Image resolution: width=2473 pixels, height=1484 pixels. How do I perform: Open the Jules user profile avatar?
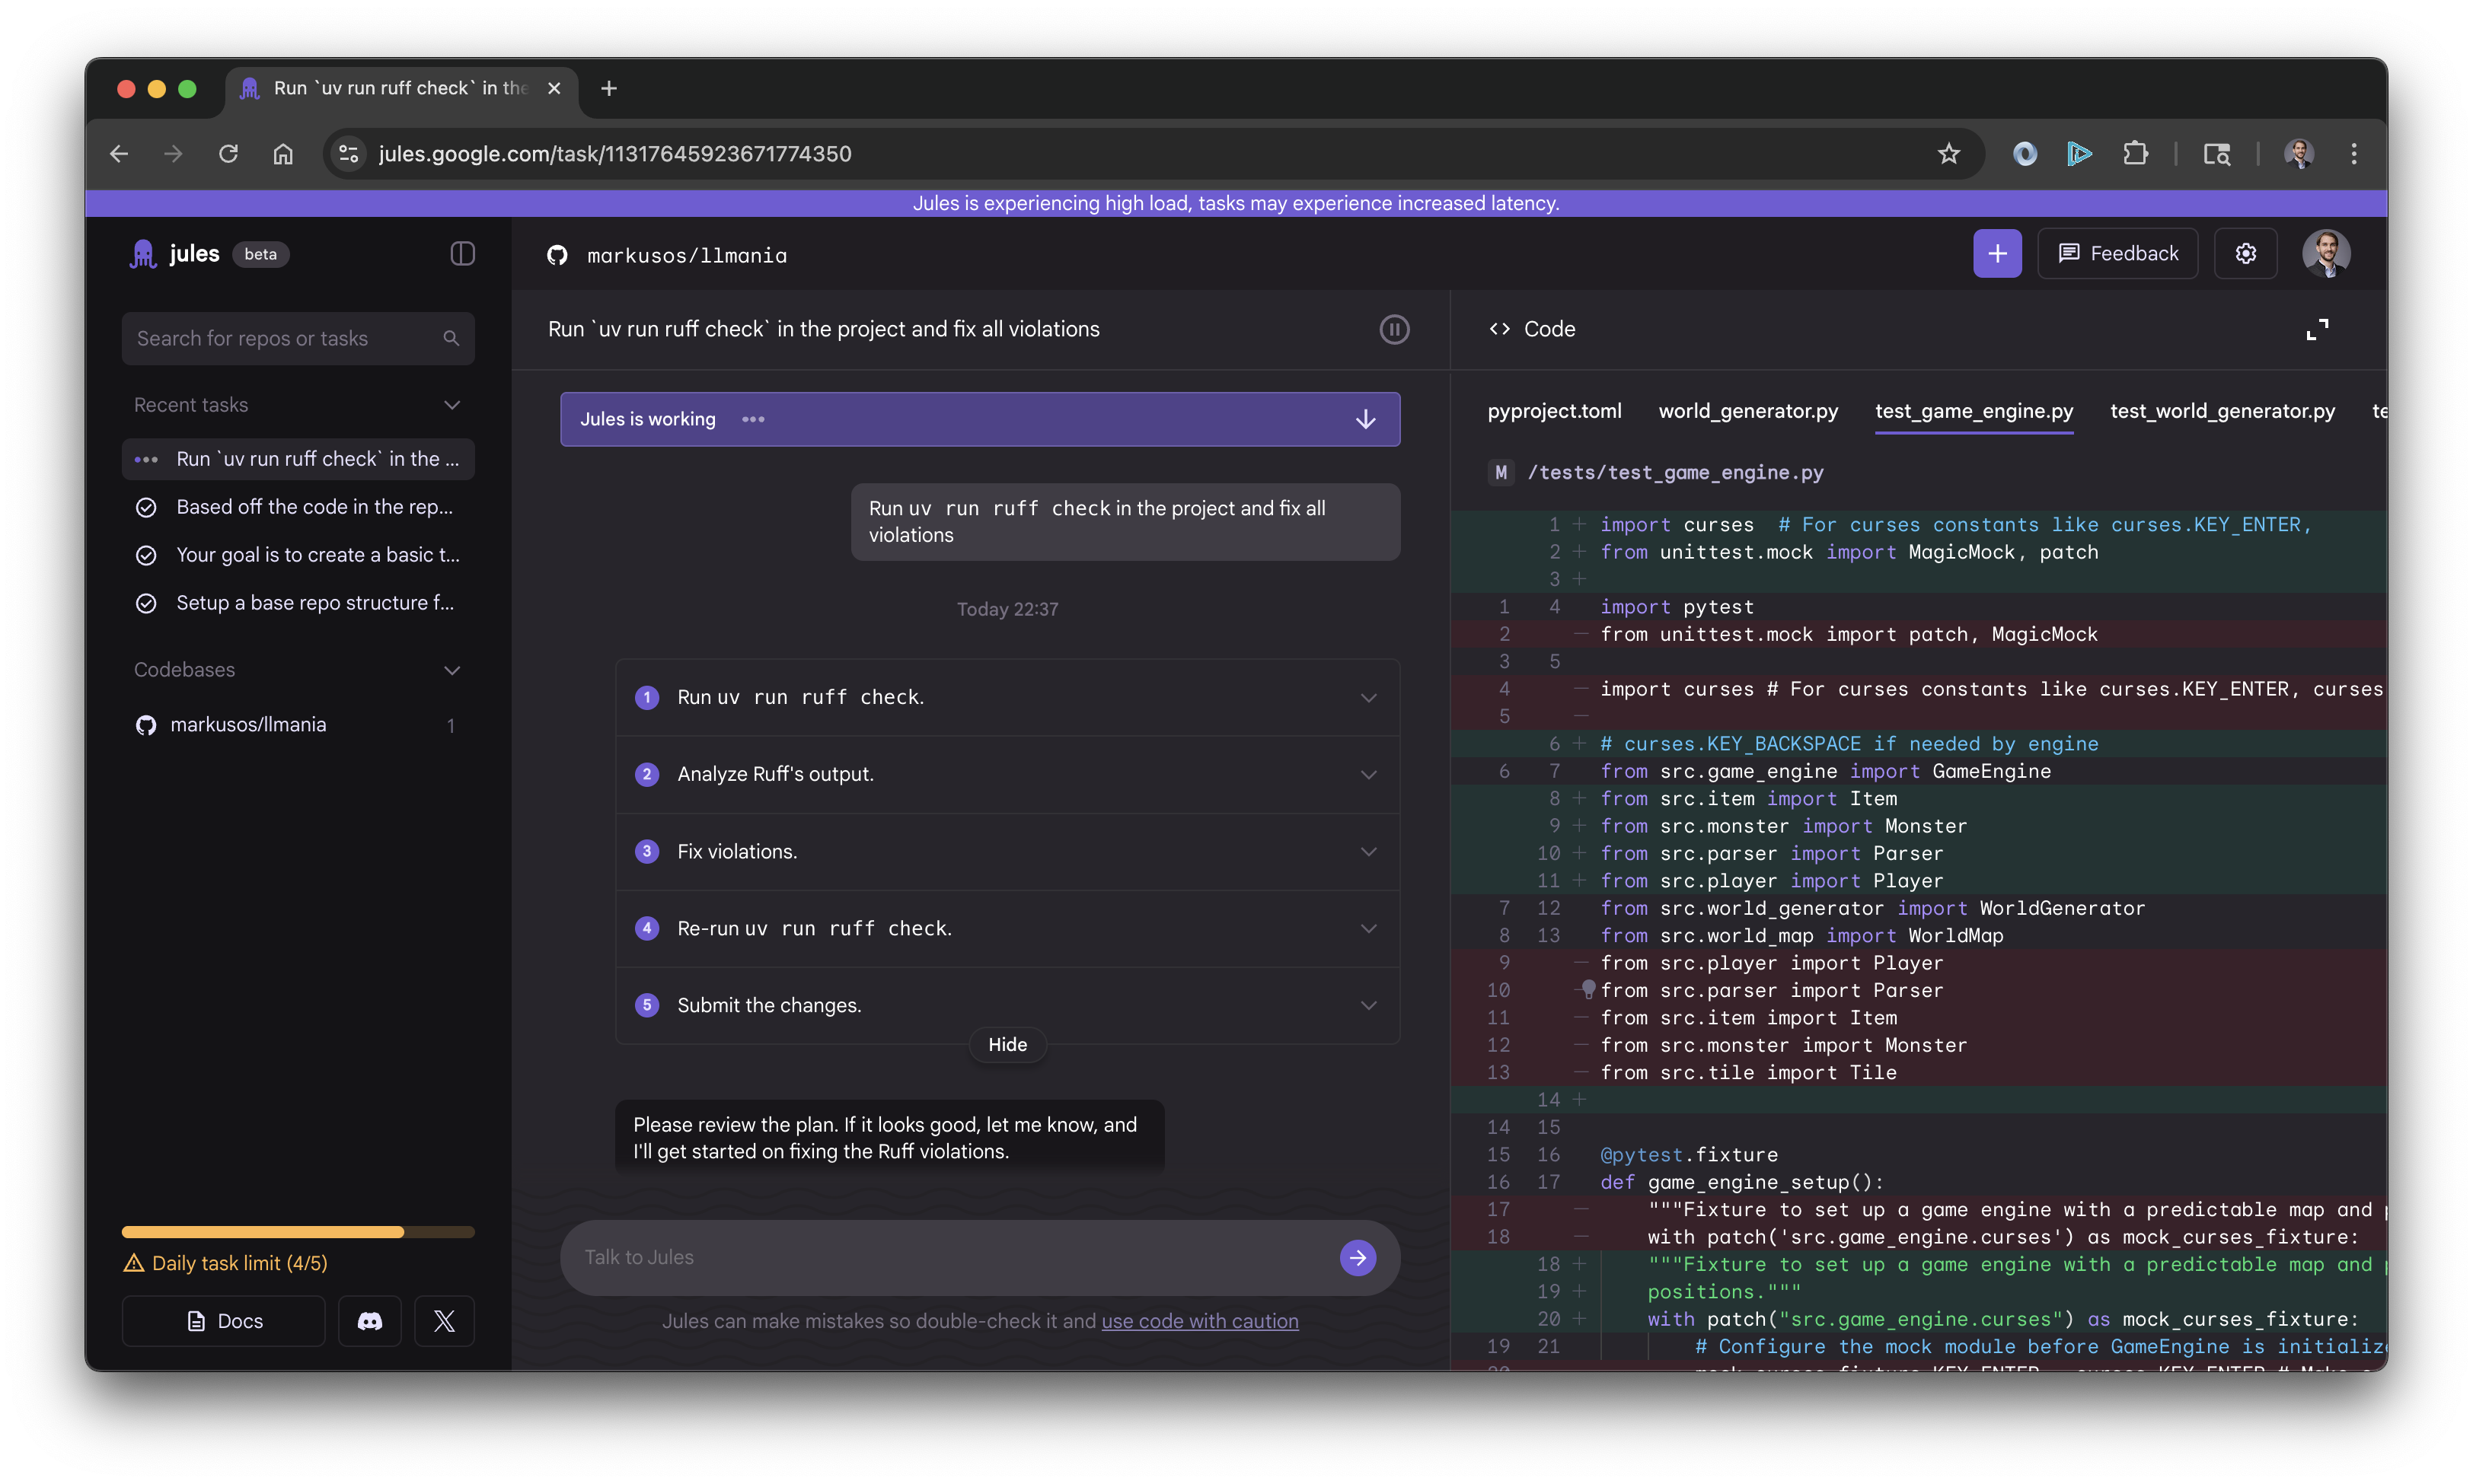point(2326,254)
